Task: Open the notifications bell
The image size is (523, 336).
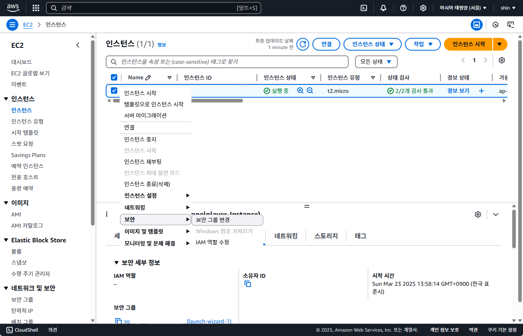Action: click(x=383, y=8)
